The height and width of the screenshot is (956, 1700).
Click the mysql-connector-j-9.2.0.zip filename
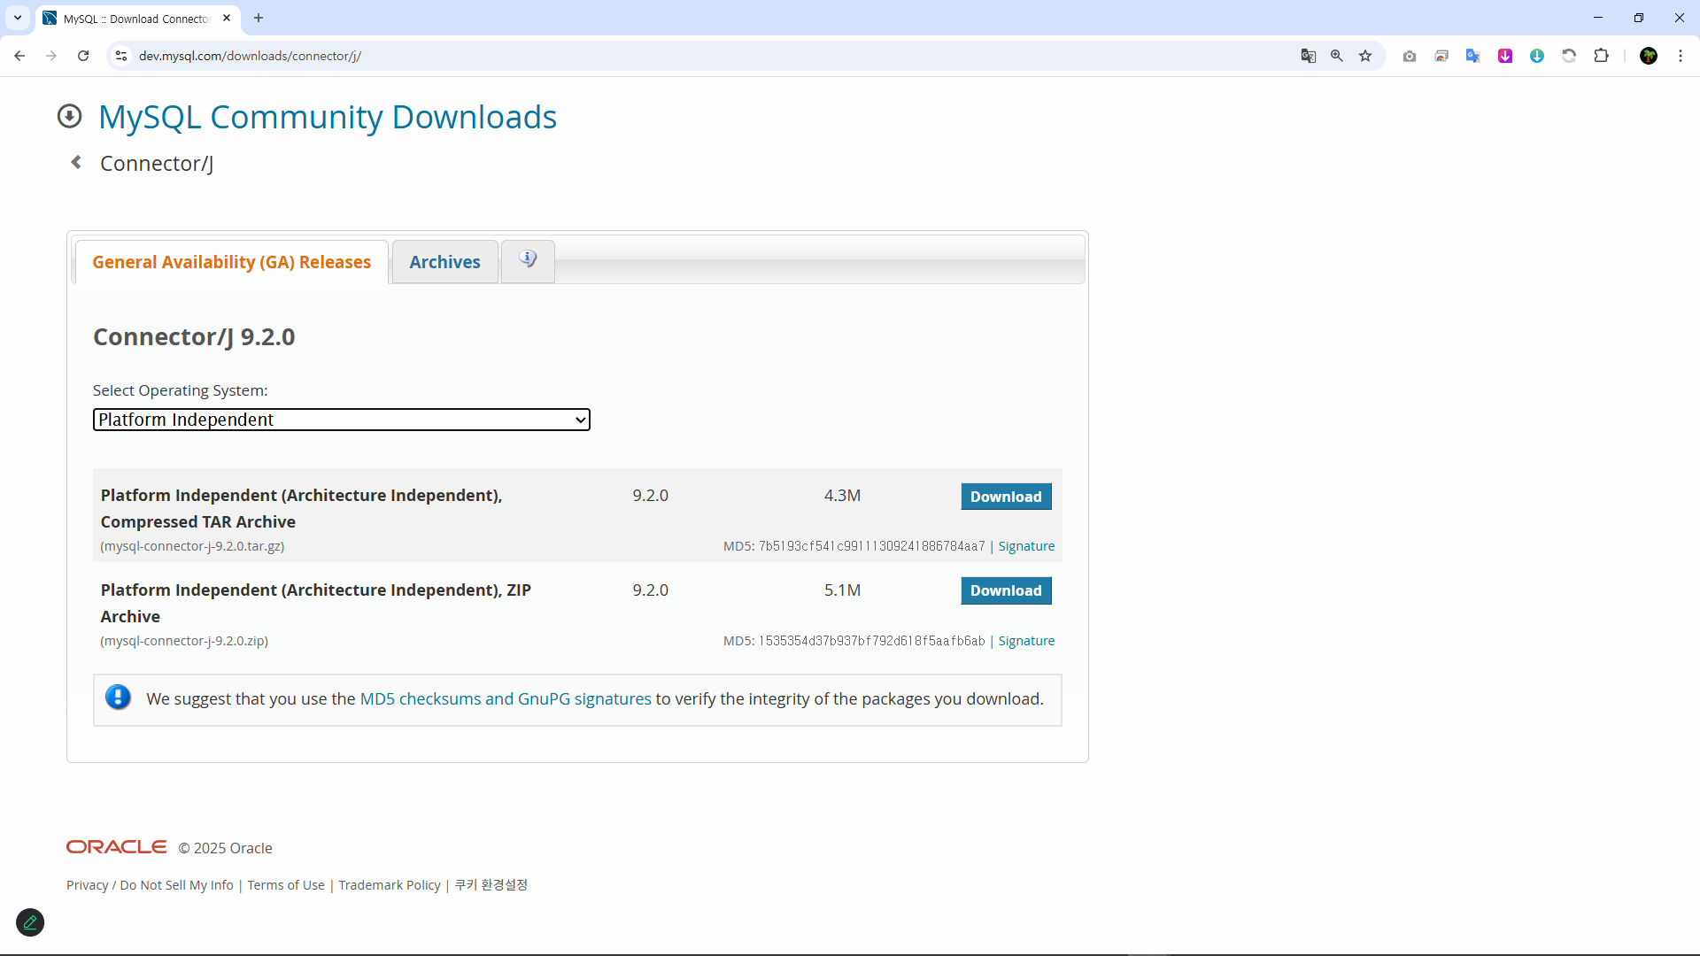coord(184,641)
